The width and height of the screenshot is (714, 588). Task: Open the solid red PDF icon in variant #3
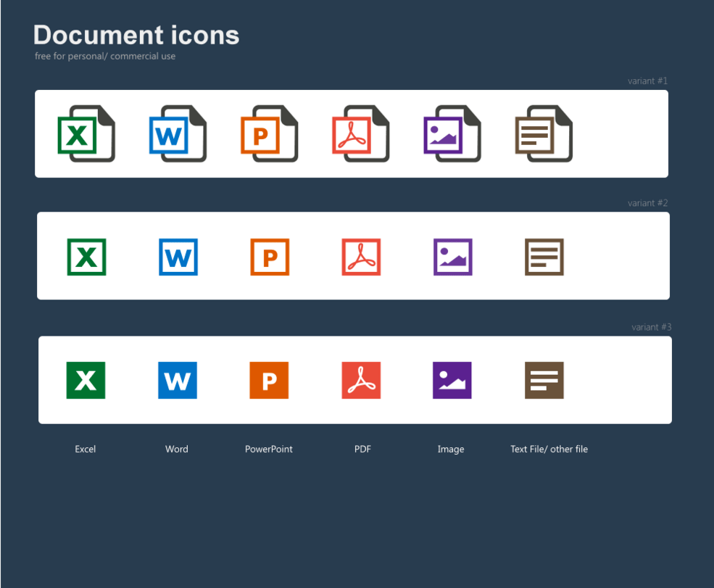click(360, 380)
